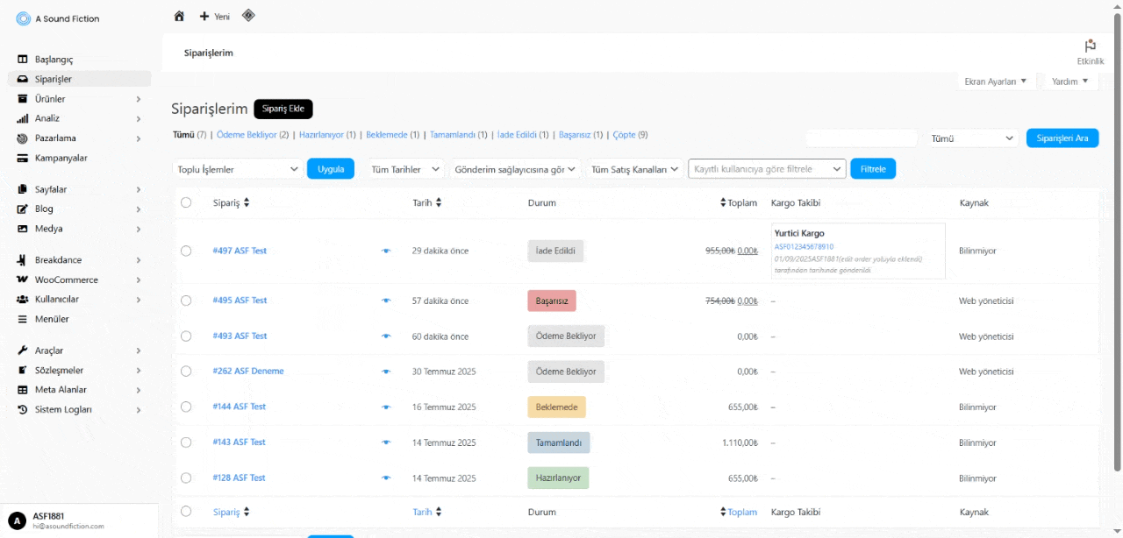1123x538 pixels.
Task: Click the sort arrows next to Tarih header
Action: 439,203
